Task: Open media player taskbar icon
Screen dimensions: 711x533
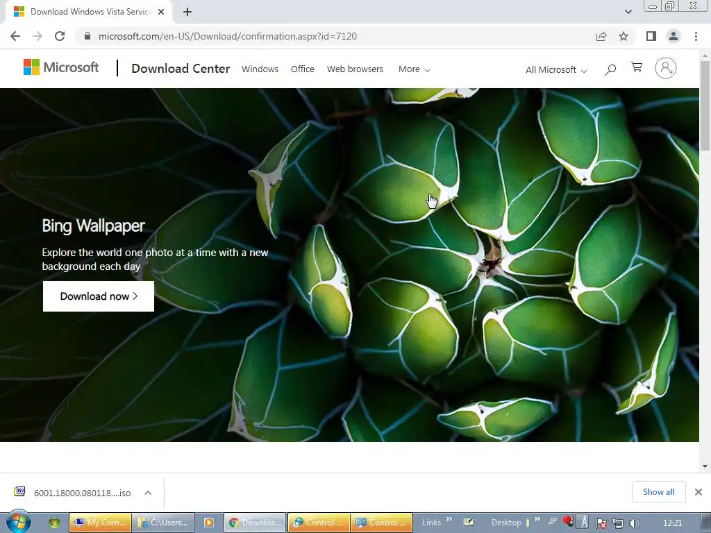Action: point(209,523)
